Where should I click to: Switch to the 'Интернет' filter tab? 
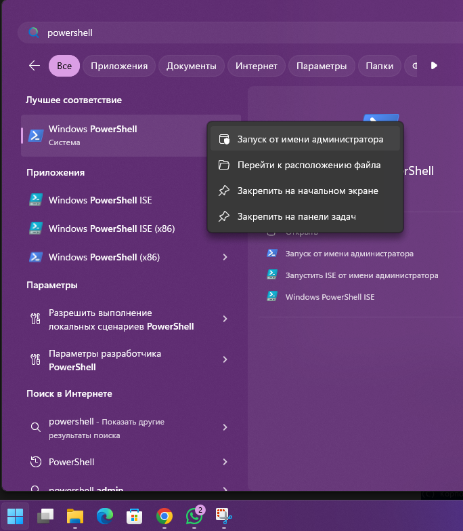click(257, 66)
